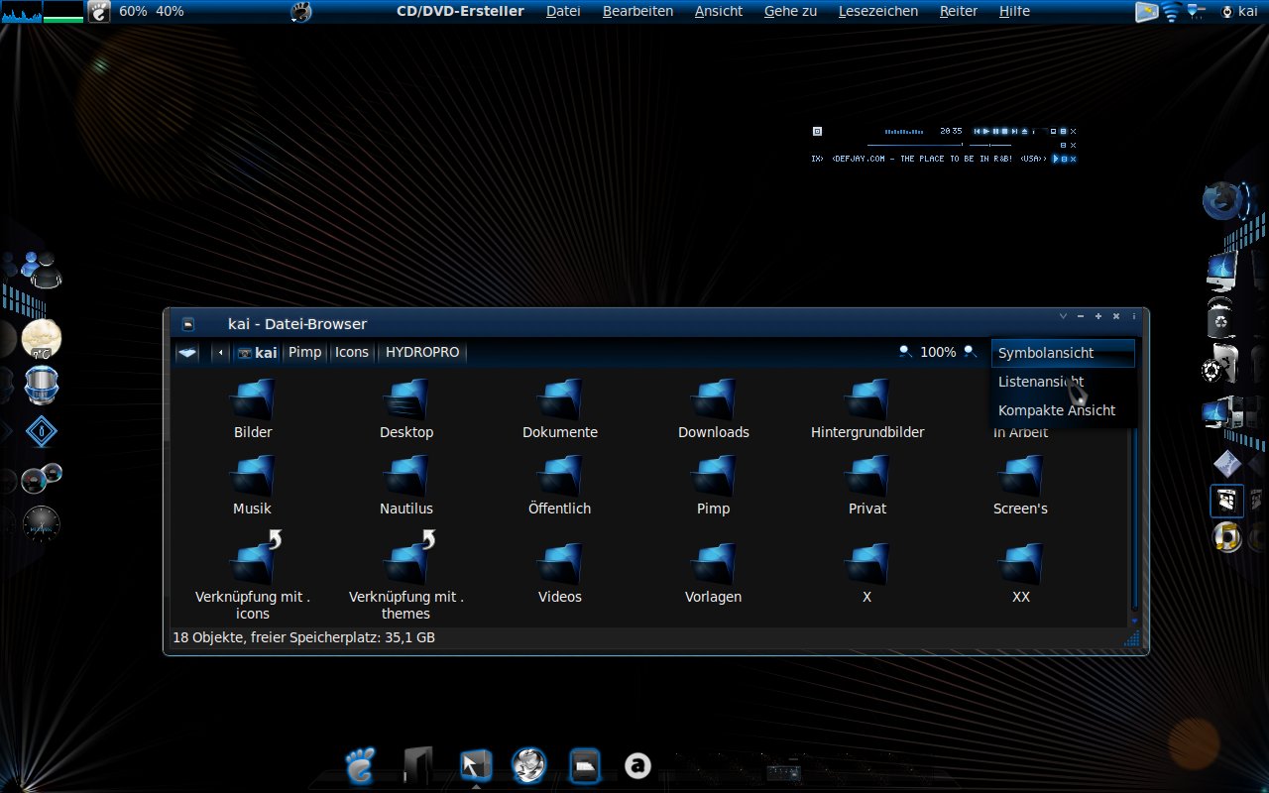Click the GNOME foot icon in bottom dock

point(361,764)
